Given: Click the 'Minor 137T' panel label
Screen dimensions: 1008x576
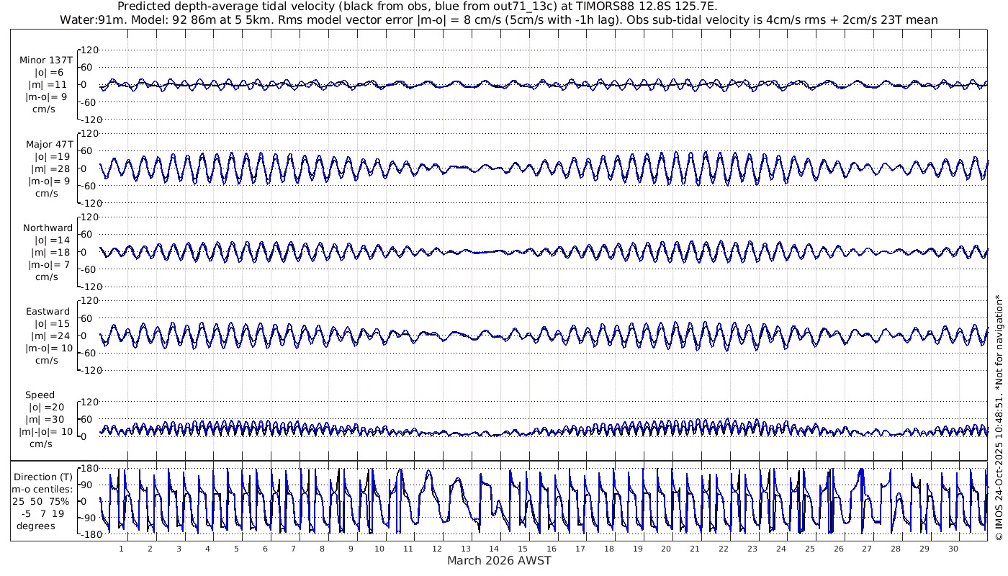Looking at the screenshot, I should coord(46,60).
